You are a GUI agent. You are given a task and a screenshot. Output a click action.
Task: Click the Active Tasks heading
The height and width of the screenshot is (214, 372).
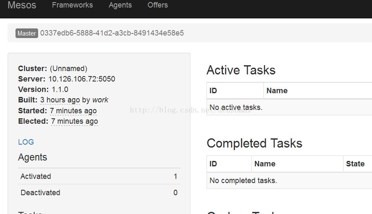click(241, 70)
